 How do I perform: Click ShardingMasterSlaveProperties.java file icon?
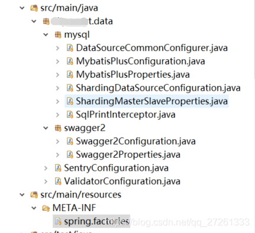pyautogui.click(x=70, y=101)
